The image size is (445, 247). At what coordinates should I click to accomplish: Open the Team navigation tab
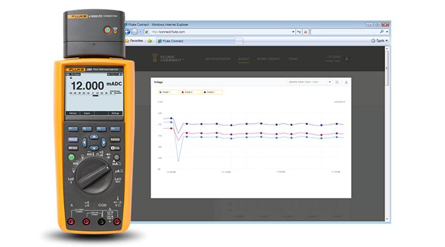pyautogui.click(x=293, y=59)
